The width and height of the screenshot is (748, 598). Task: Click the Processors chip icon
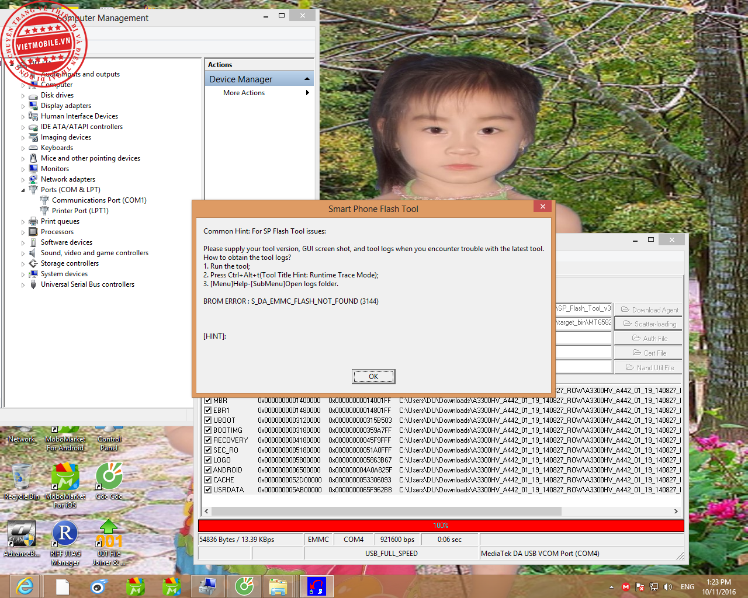[x=33, y=232]
